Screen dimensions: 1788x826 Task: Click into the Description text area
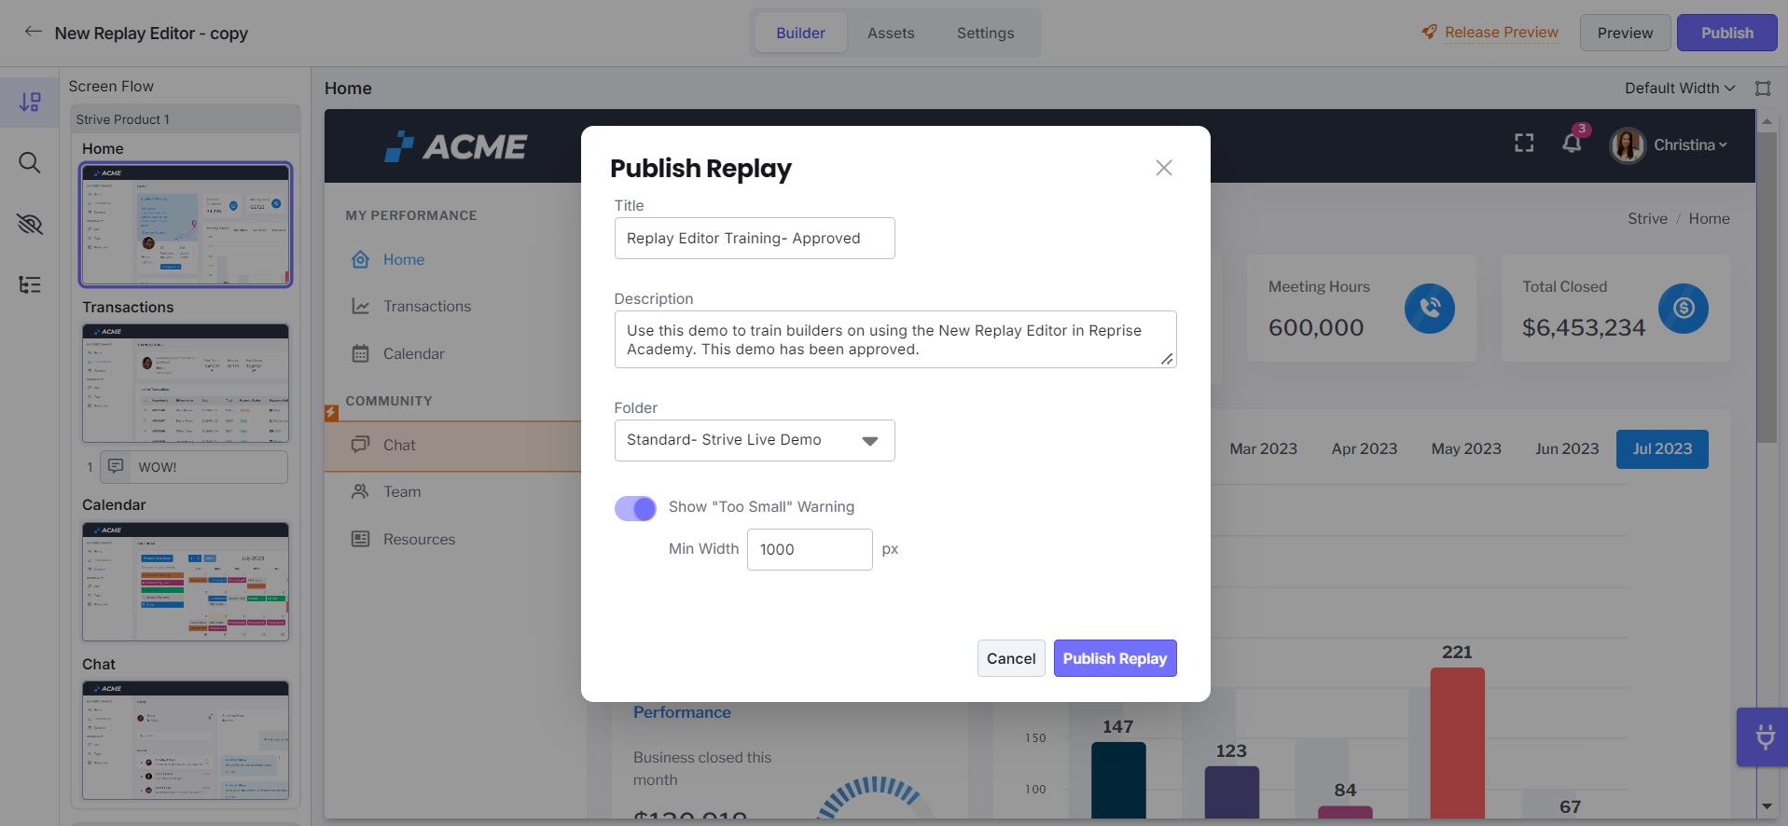895,339
